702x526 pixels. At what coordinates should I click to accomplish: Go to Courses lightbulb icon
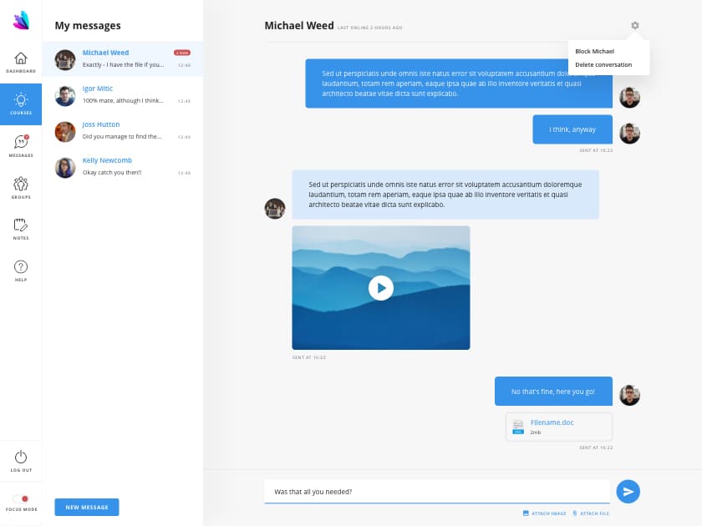21,101
